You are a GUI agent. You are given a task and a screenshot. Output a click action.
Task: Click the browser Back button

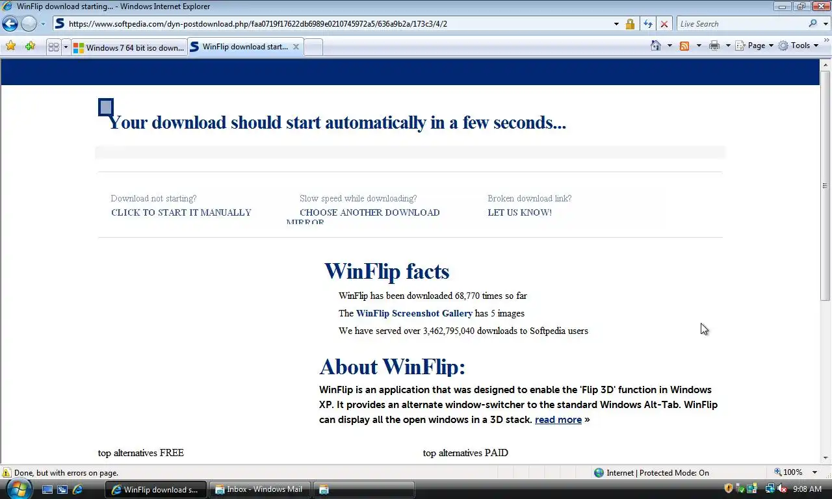10,24
